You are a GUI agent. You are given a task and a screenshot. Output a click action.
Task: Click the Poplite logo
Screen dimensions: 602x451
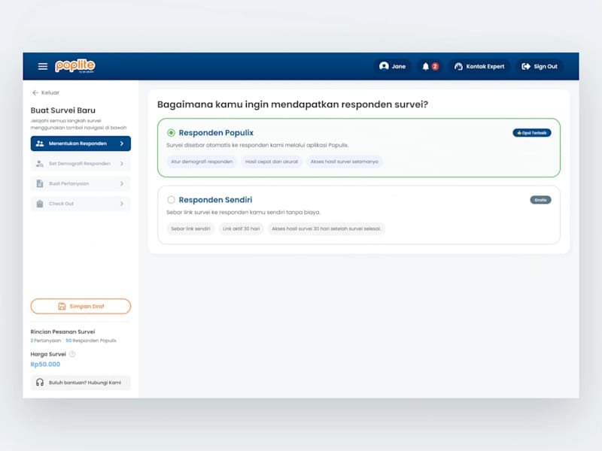(x=74, y=66)
